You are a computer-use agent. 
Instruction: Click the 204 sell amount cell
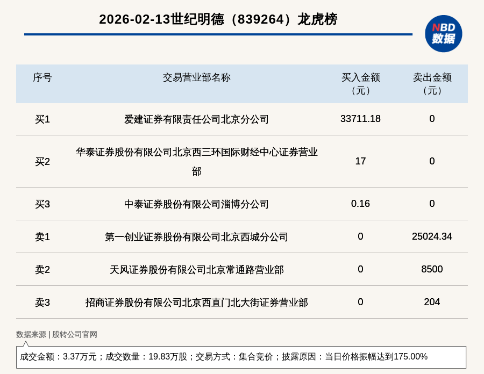(x=432, y=302)
